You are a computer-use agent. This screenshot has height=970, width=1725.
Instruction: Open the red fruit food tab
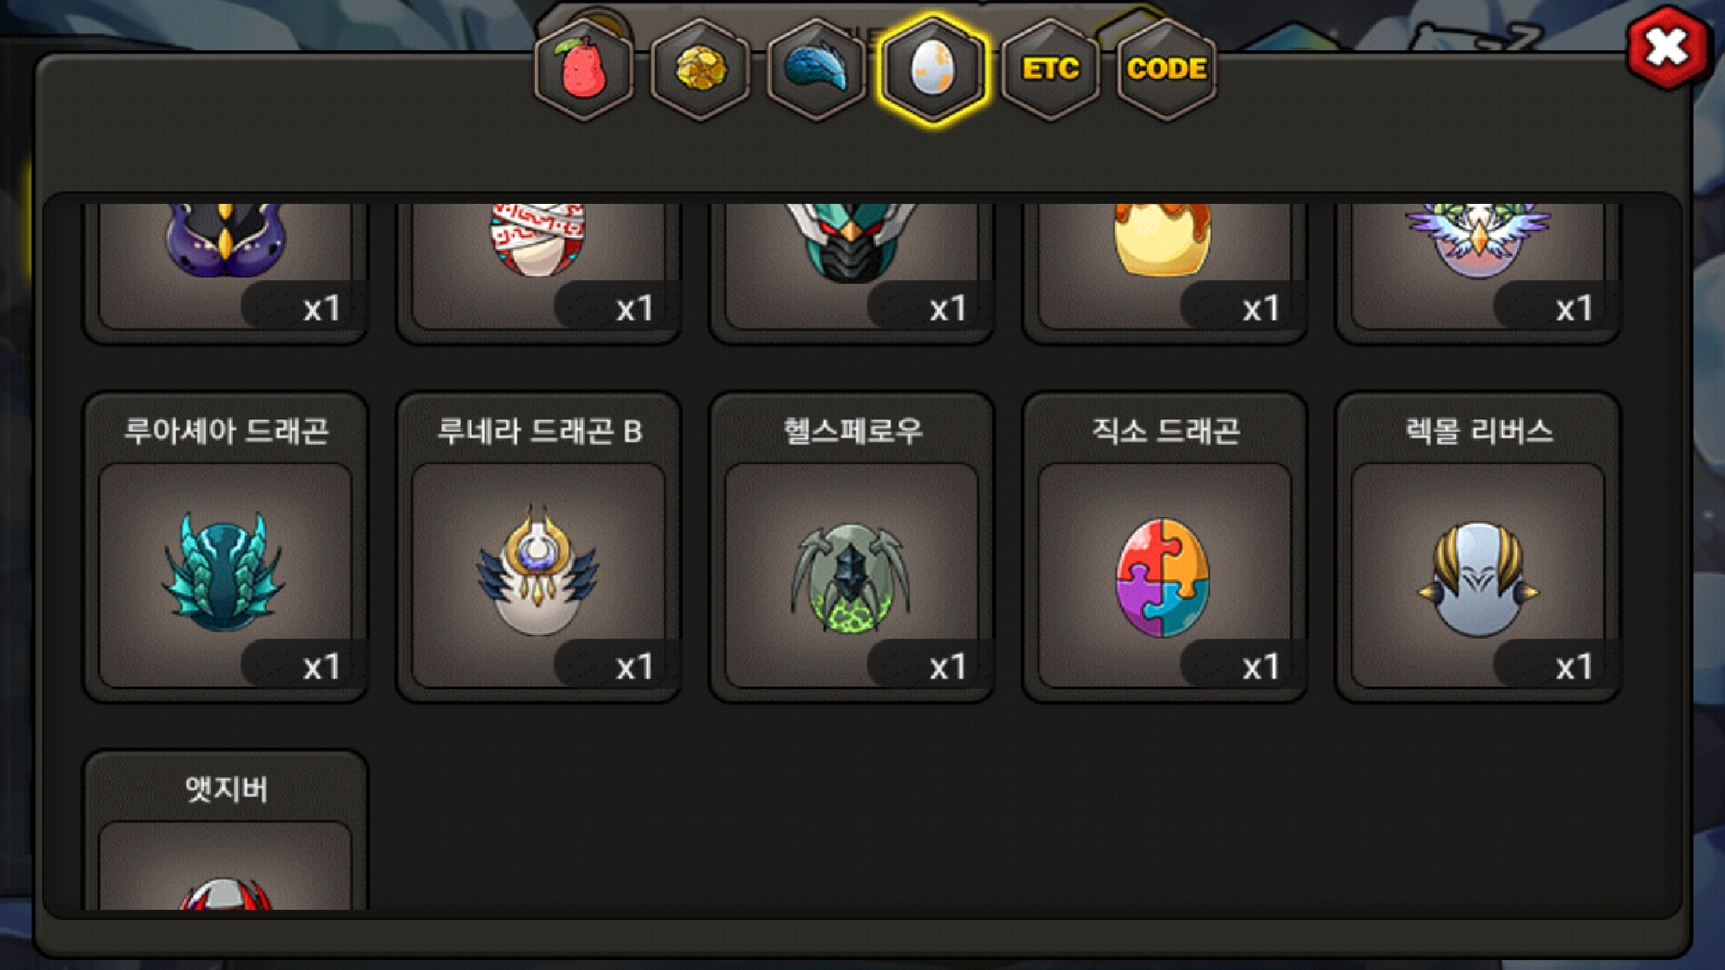pyautogui.click(x=584, y=70)
